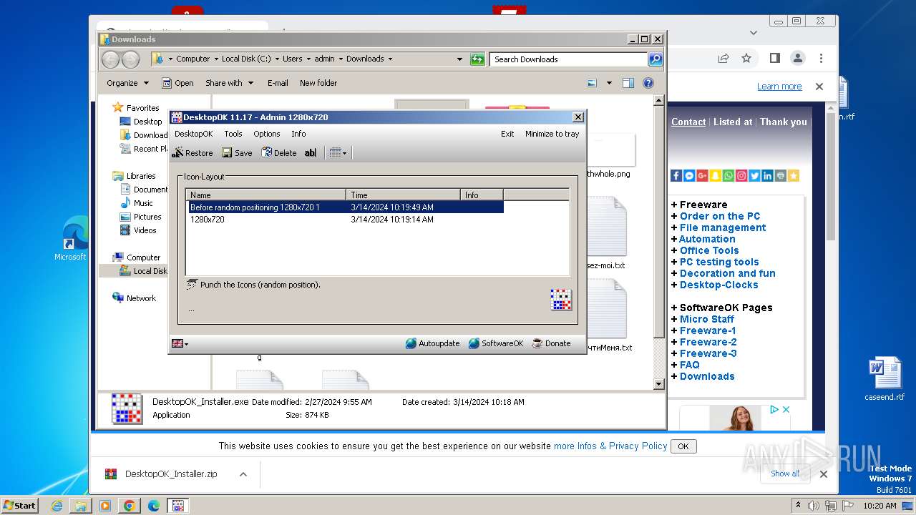Click the rename 'abl' toolbar icon
916x515 pixels.
pyautogui.click(x=310, y=152)
